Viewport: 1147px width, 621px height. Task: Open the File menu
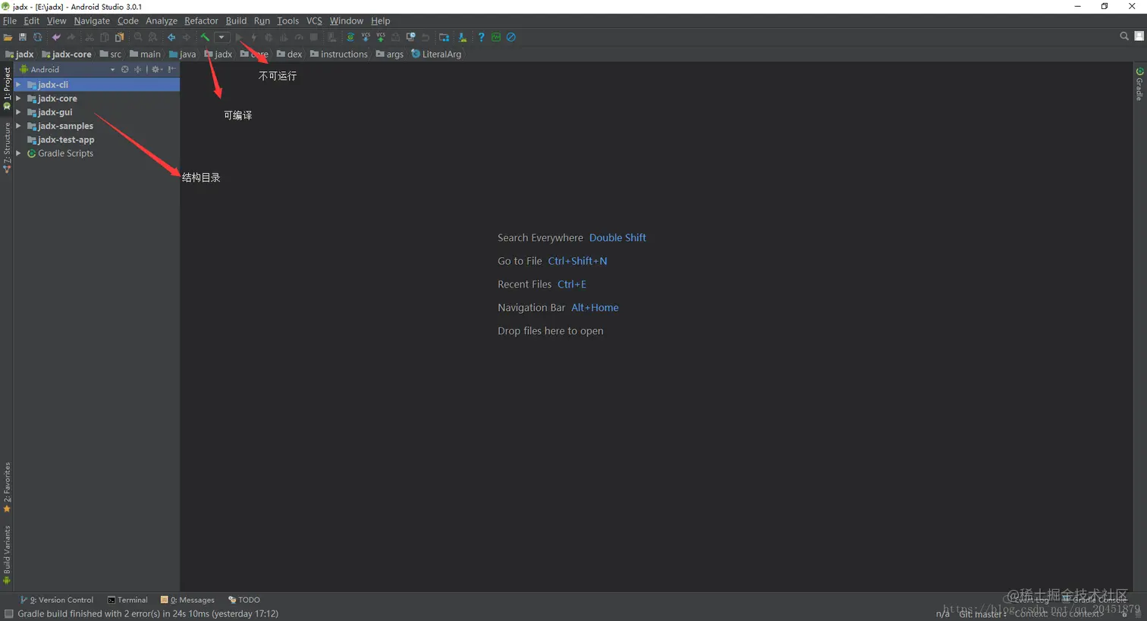[10, 20]
